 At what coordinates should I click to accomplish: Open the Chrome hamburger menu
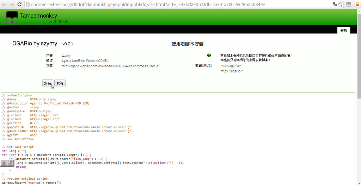(357, 4)
